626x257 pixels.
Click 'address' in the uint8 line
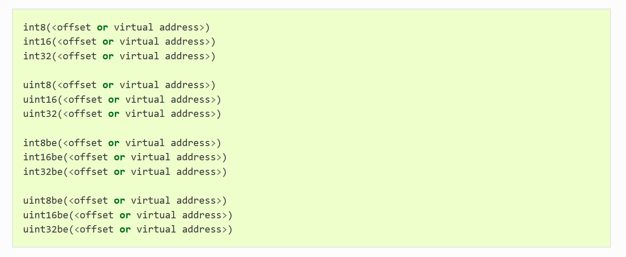tap(185, 85)
